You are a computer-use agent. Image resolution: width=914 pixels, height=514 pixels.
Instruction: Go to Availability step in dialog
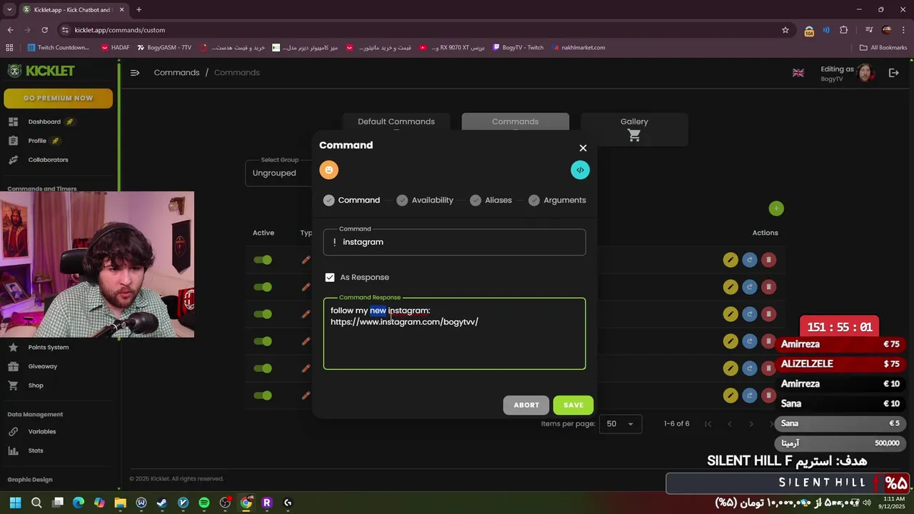pyautogui.click(x=425, y=201)
